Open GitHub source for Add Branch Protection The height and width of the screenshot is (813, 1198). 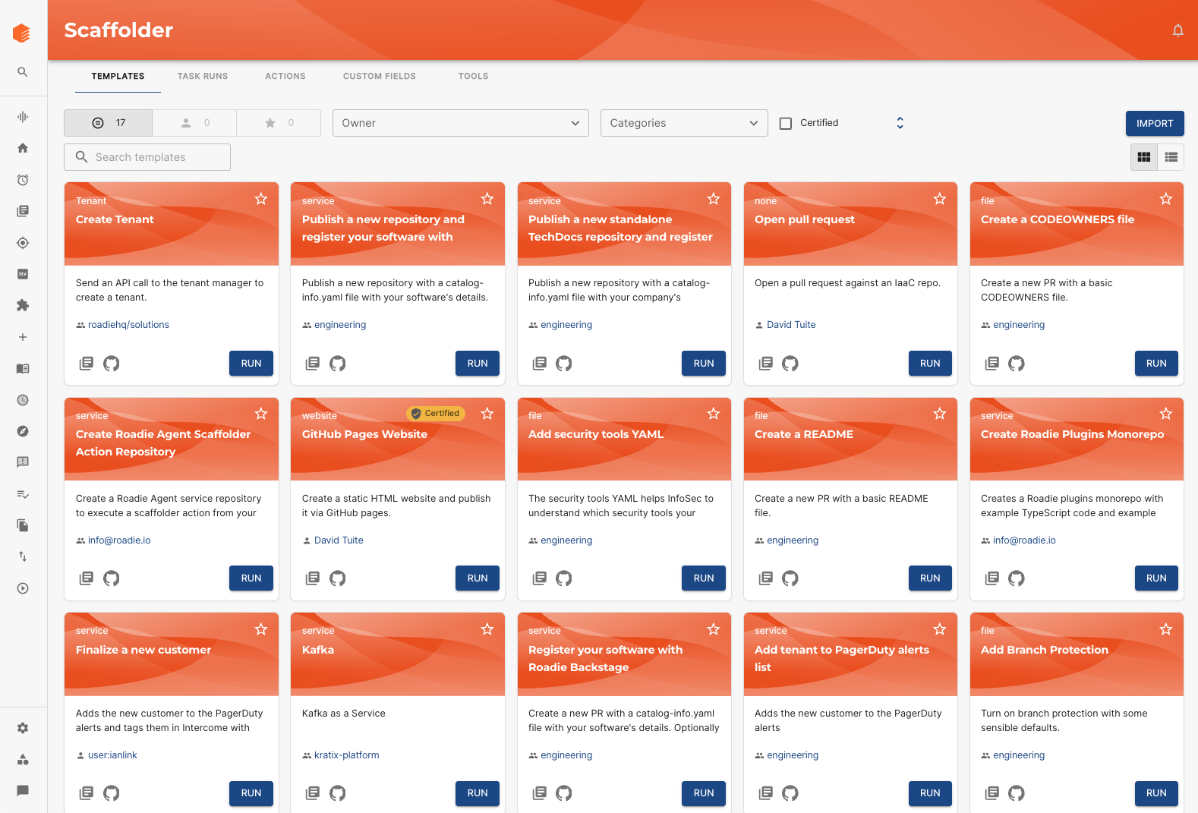coord(1017,793)
